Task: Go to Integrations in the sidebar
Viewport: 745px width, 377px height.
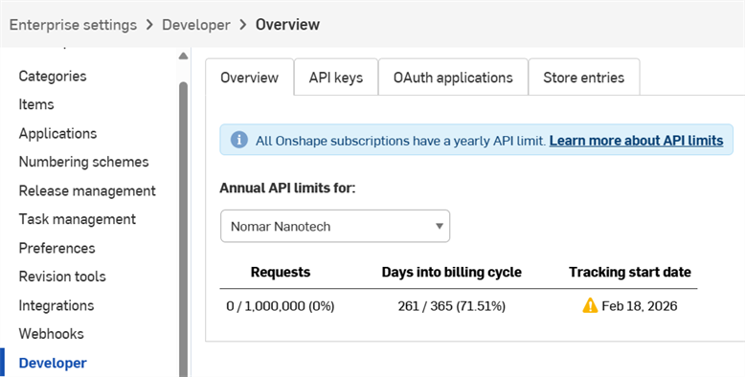Action: (x=56, y=305)
